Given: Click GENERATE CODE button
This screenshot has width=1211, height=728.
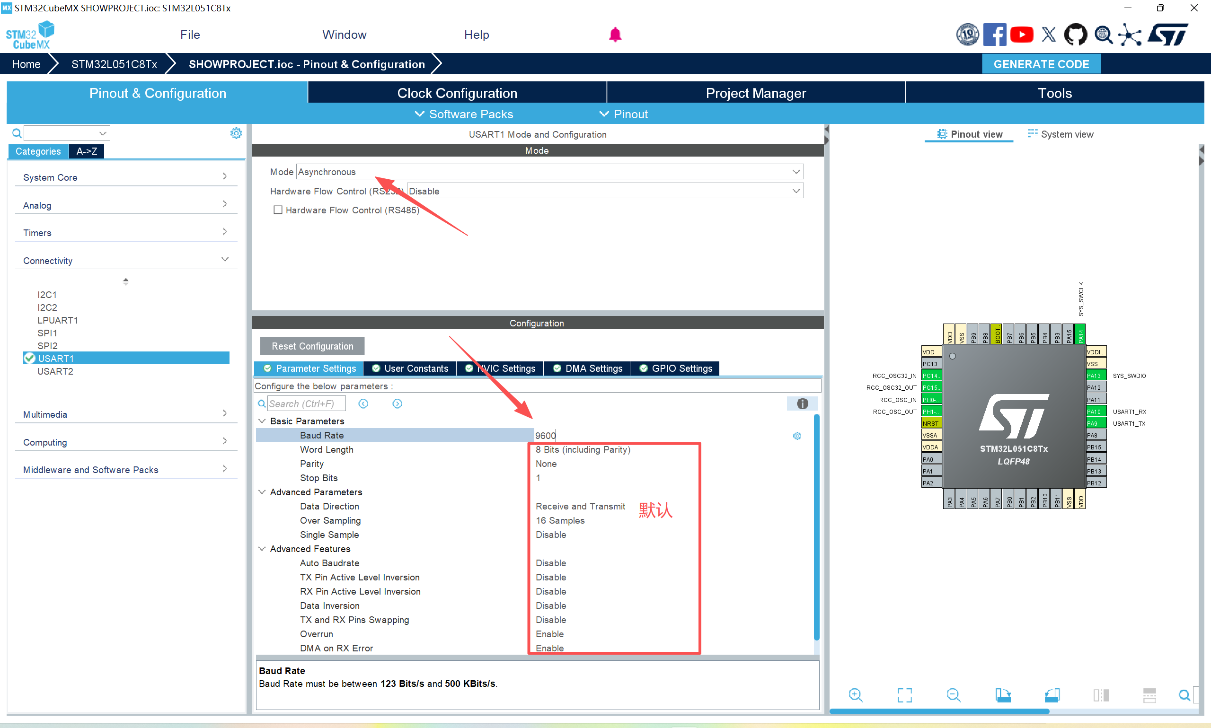Looking at the screenshot, I should [1041, 64].
